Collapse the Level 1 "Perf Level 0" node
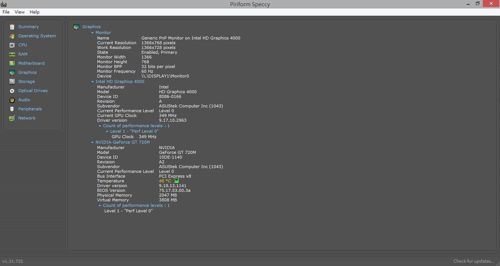Image resolution: width=500 pixels, height=266 pixels. coord(107,132)
